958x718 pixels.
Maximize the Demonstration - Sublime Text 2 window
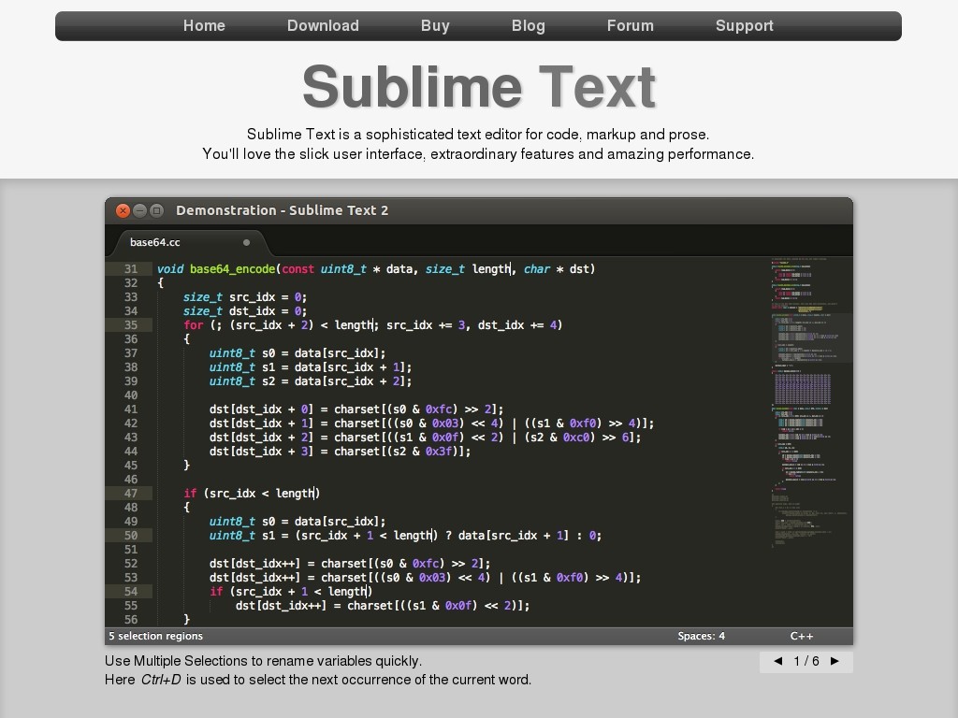(157, 210)
